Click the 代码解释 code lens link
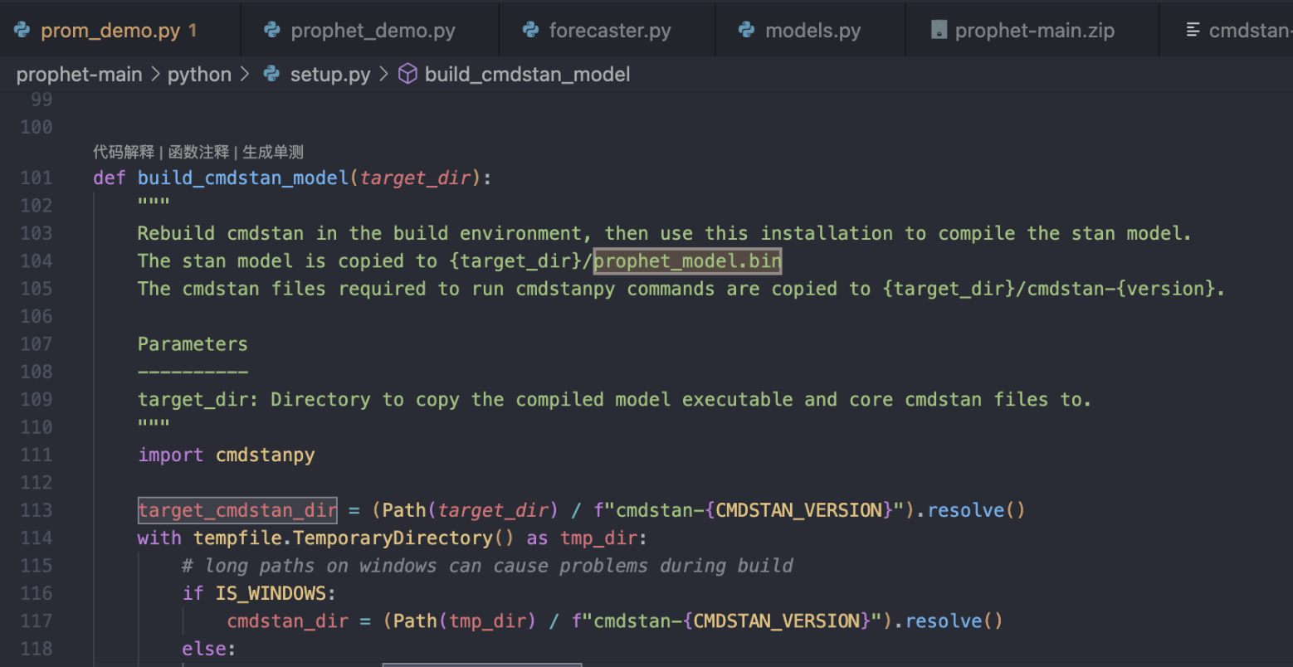The width and height of the screenshot is (1293, 667). [123, 152]
